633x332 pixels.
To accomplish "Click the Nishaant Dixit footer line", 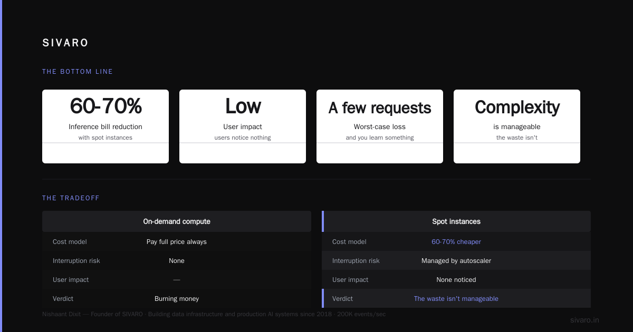I will (x=214, y=314).
